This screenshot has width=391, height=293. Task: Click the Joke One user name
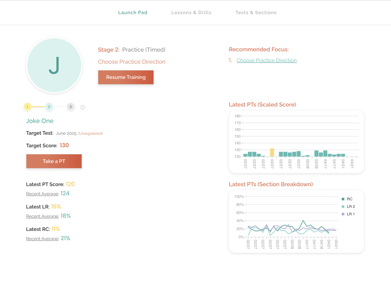(39, 121)
